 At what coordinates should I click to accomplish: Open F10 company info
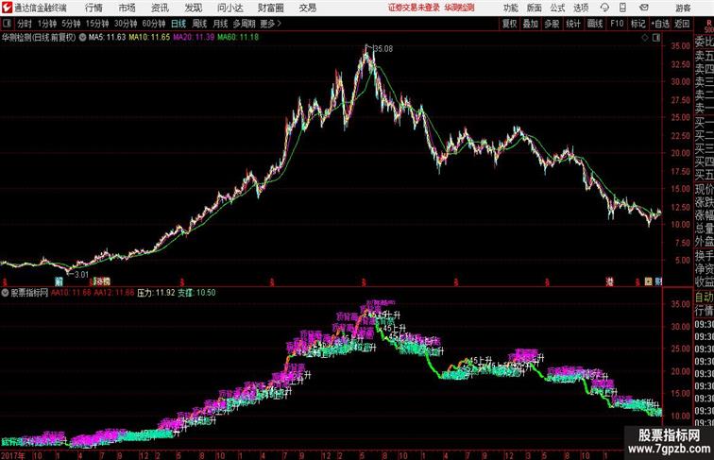[x=617, y=24]
